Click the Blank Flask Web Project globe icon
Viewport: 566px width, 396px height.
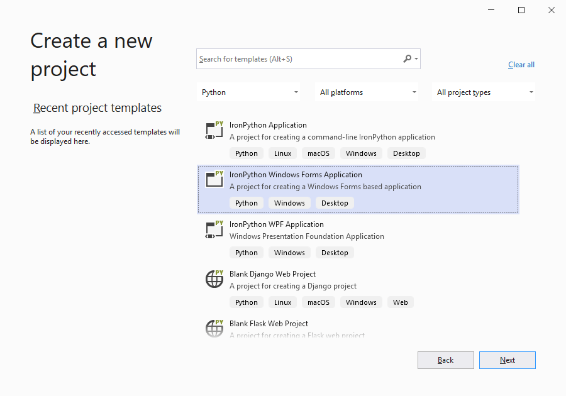coord(214,329)
